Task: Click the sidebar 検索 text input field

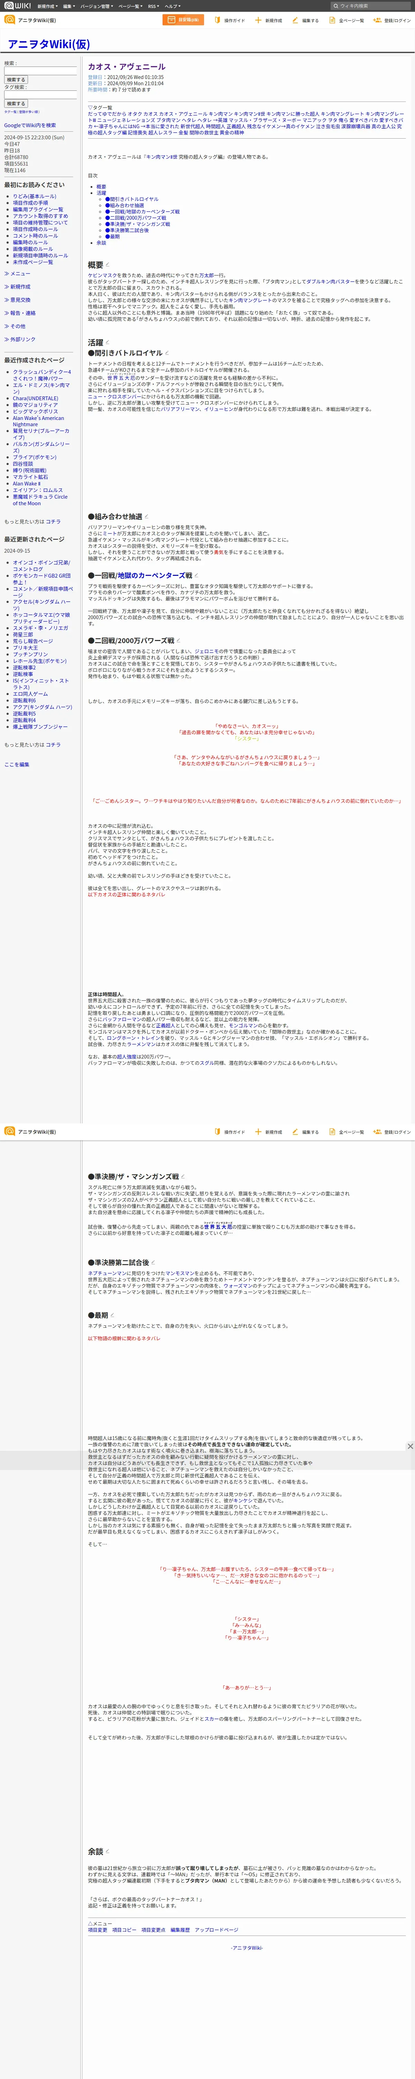Action: (40, 71)
